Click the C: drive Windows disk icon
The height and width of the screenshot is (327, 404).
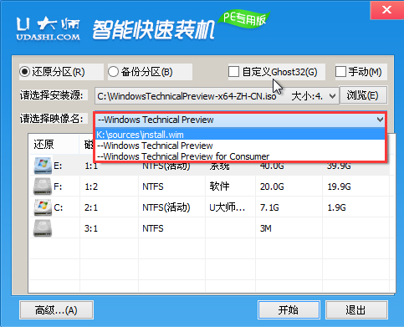click(43, 207)
